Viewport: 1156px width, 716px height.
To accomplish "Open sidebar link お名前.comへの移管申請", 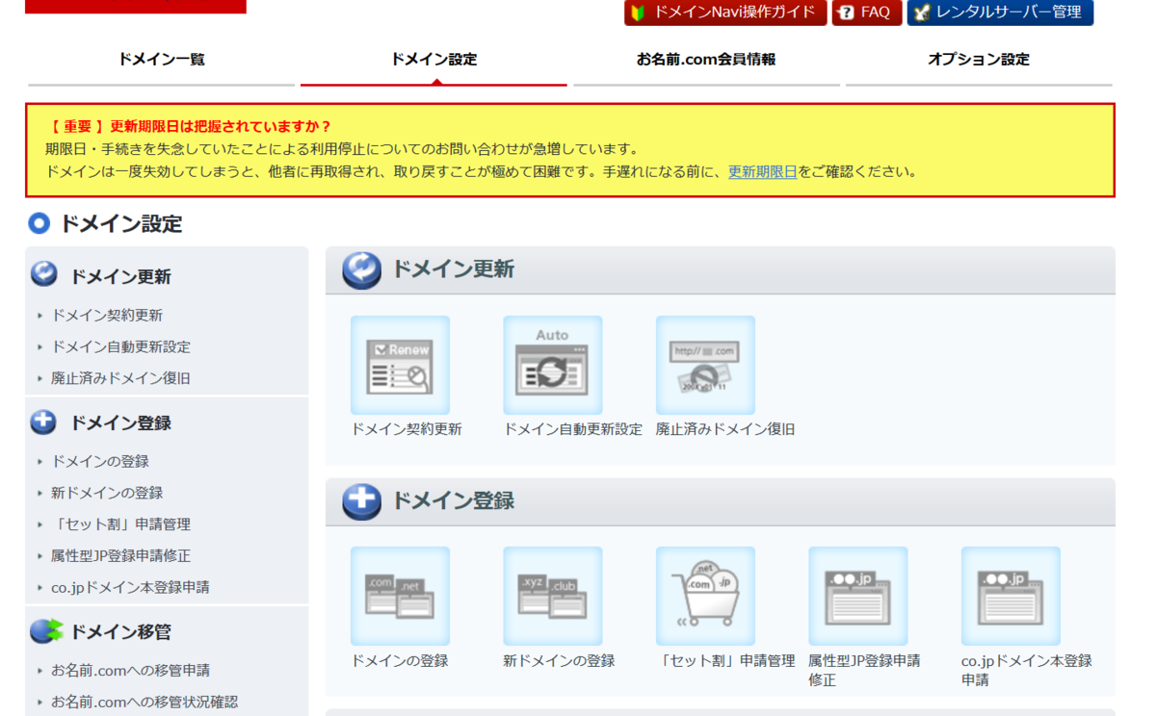I will pos(130,671).
